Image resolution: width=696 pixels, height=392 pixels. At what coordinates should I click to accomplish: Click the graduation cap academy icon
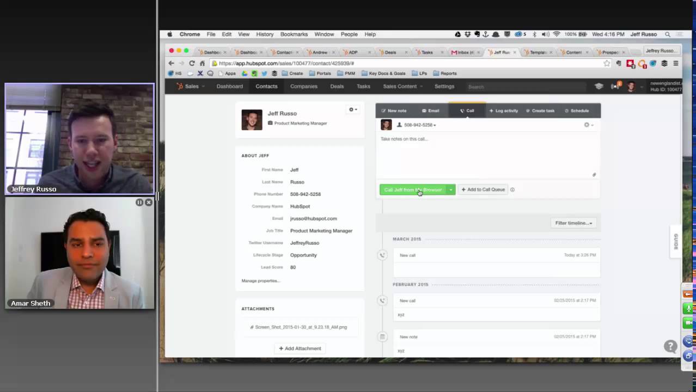[x=599, y=86]
